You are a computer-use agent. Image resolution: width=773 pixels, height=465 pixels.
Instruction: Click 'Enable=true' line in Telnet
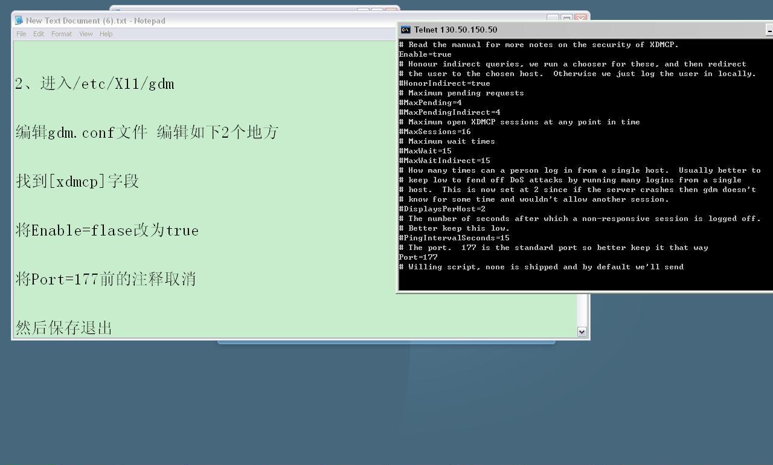click(425, 54)
